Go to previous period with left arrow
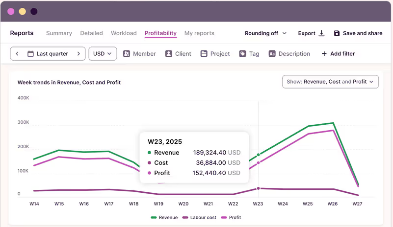Image resolution: width=393 pixels, height=227 pixels. [x=17, y=54]
